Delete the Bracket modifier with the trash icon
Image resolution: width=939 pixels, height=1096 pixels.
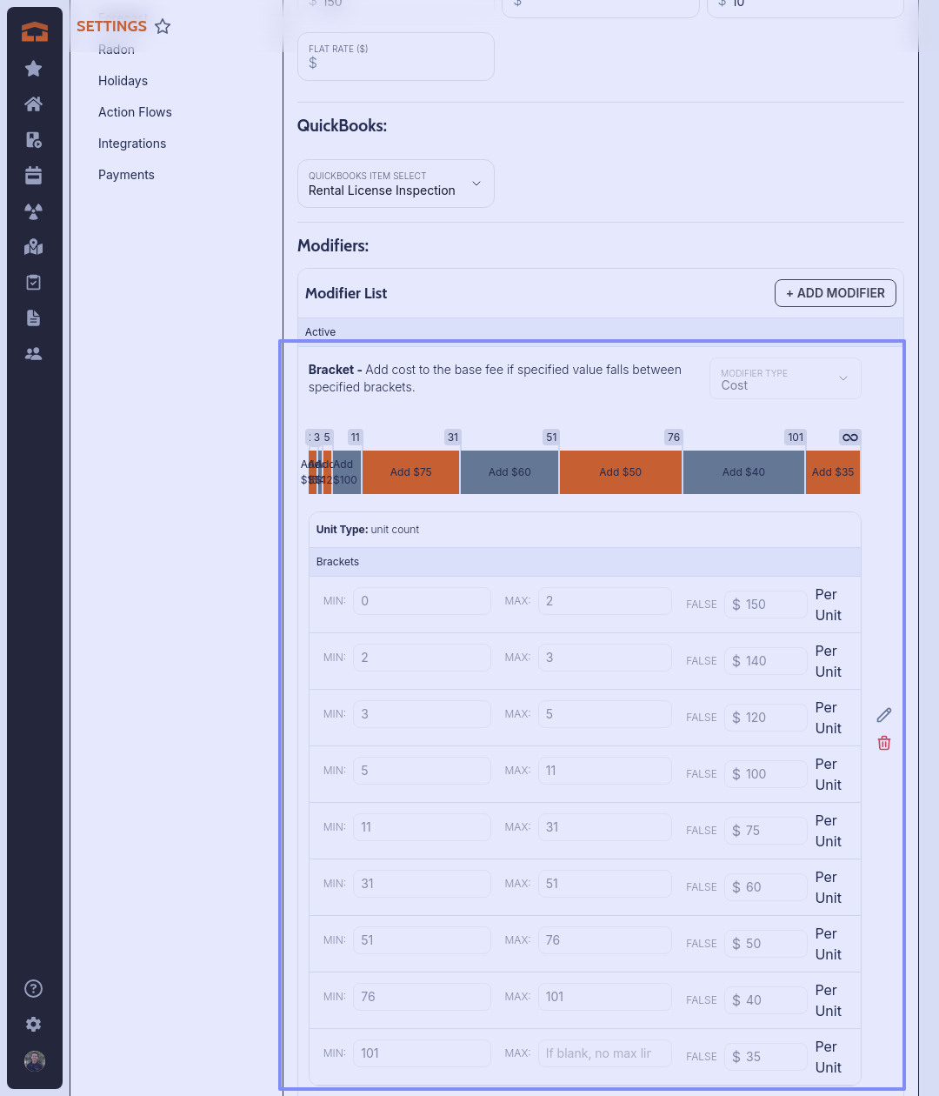click(884, 743)
